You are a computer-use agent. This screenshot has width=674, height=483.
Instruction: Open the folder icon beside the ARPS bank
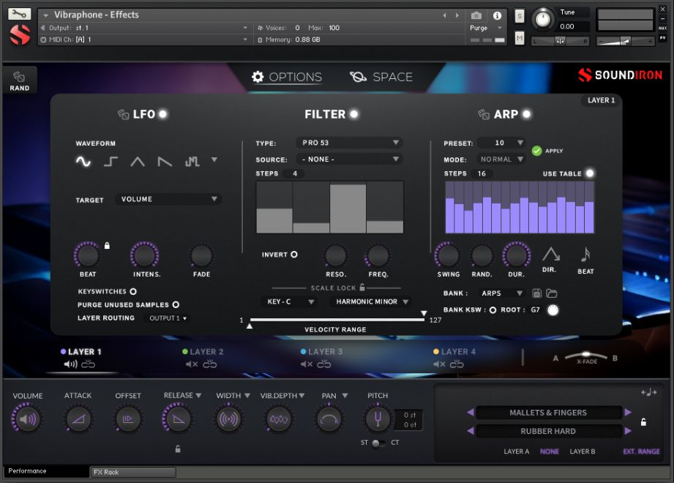[x=553, y=293]
